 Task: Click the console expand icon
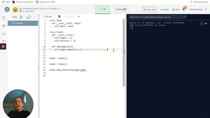[201, 23]
